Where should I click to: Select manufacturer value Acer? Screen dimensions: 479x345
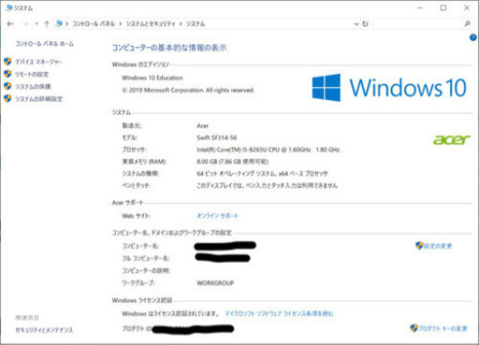203,125
